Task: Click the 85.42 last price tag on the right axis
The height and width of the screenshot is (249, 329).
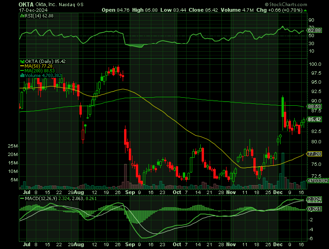Action: (x=314, y=119)
